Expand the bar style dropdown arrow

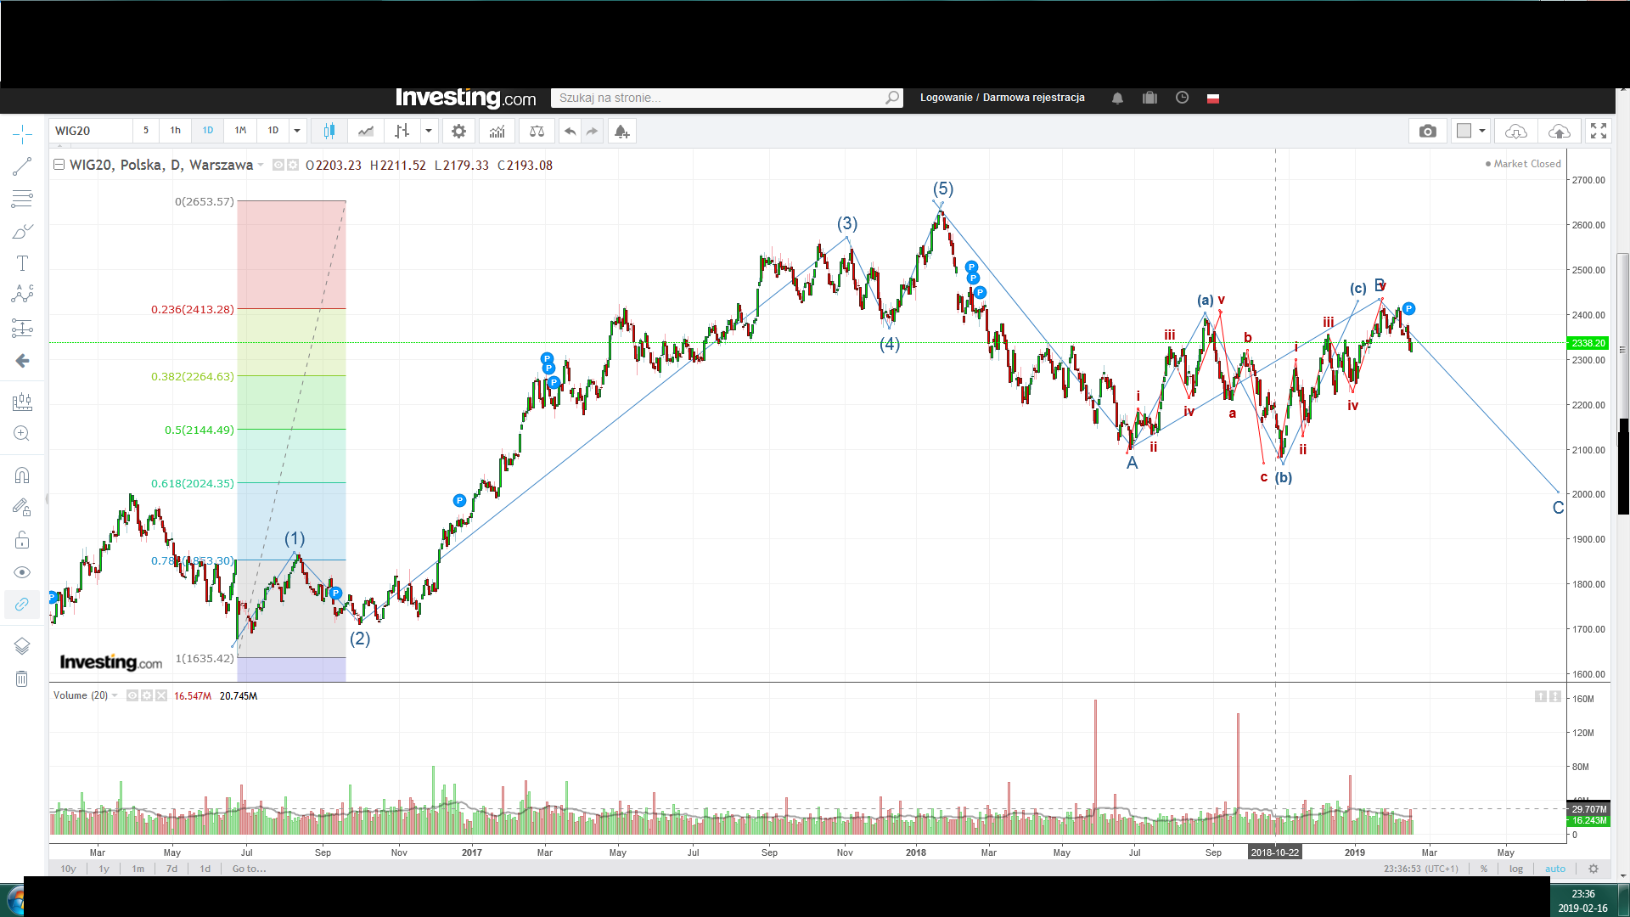[x=429, y=131]
